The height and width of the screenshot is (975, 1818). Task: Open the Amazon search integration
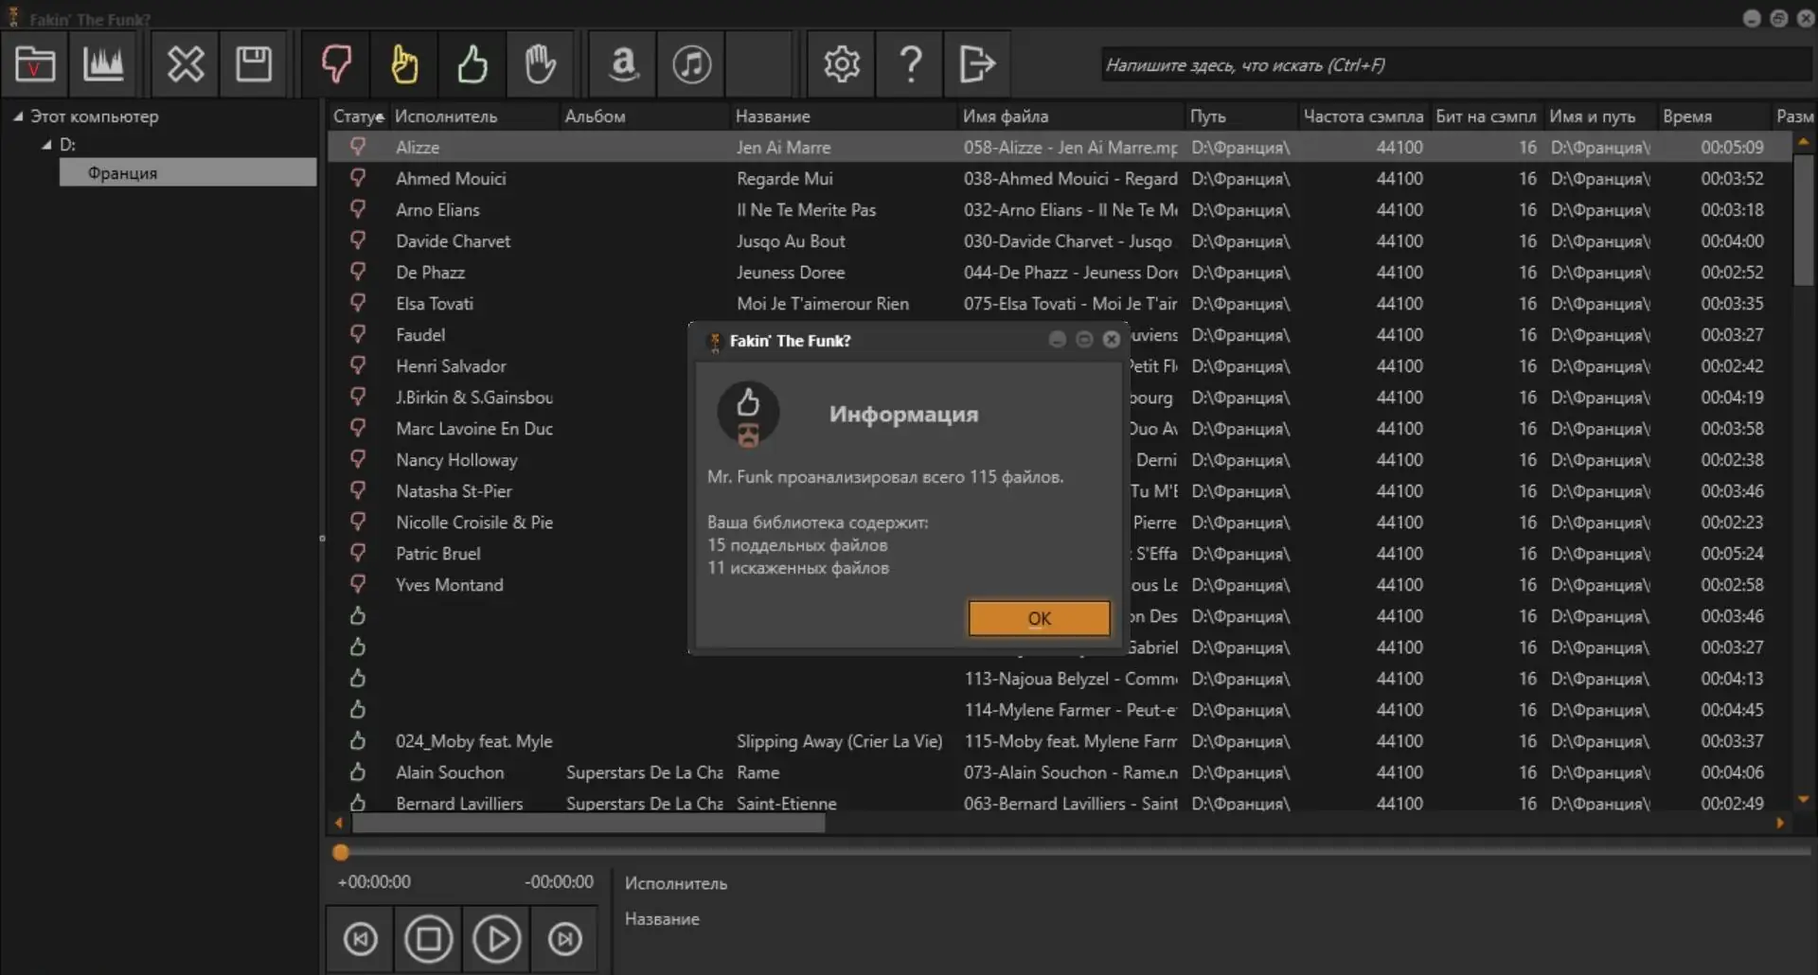point(622,63)
